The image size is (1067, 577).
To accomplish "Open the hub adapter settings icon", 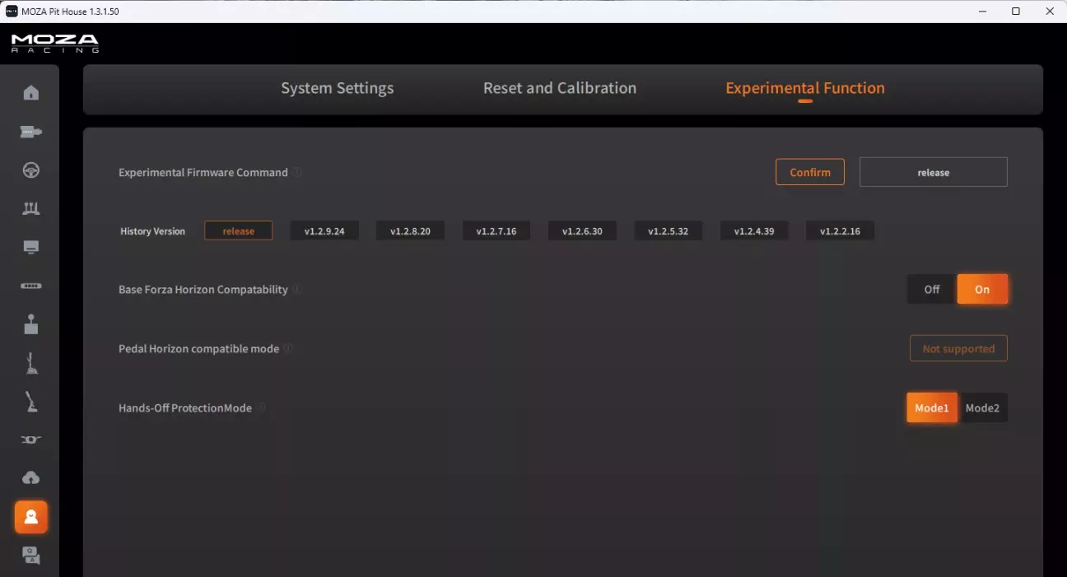I will point(31,440).
